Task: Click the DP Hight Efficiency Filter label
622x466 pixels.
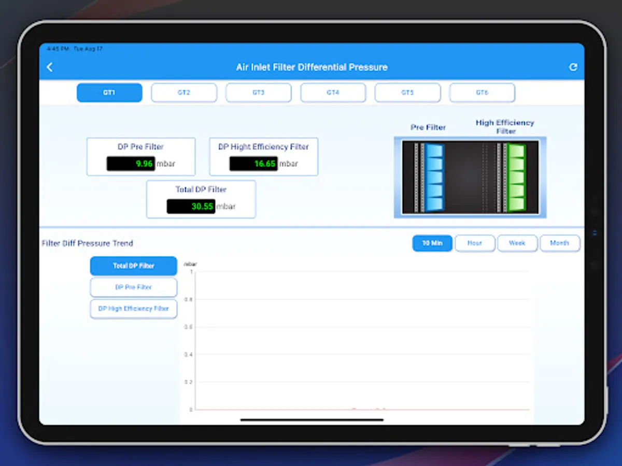Action: click(x=263, y=147)
